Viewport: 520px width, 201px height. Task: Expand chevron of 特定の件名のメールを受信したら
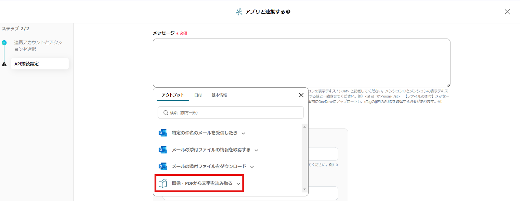pos(243,133)
